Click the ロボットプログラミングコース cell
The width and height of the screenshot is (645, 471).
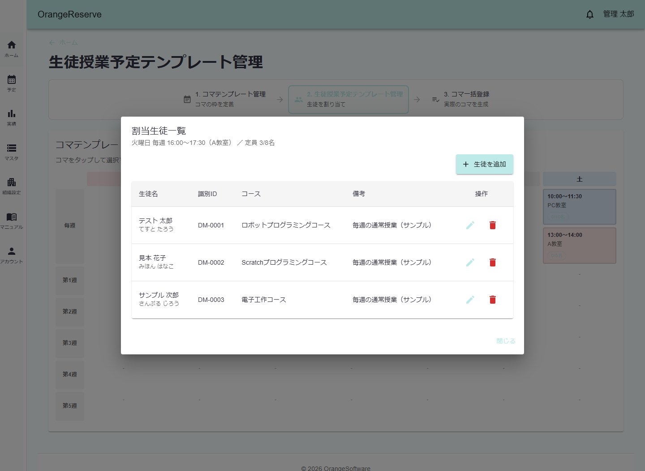[x=286, y=225]
